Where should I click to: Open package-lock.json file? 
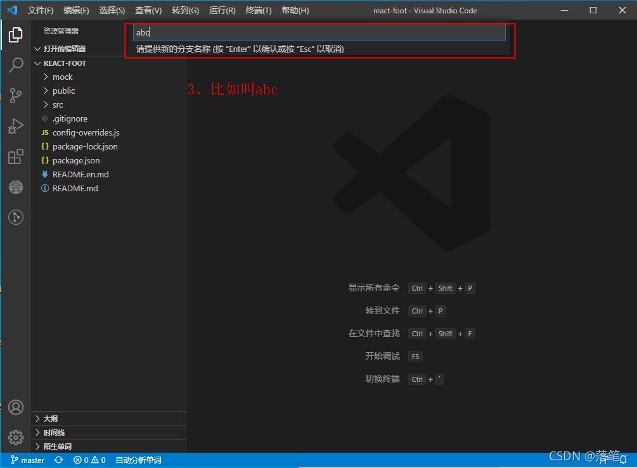point(85,146)
